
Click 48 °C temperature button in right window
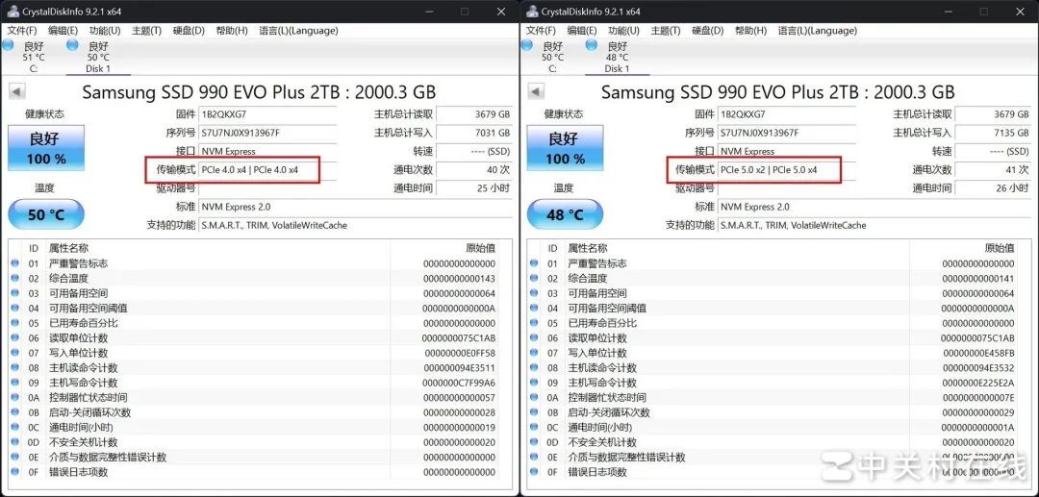(566, 214)
